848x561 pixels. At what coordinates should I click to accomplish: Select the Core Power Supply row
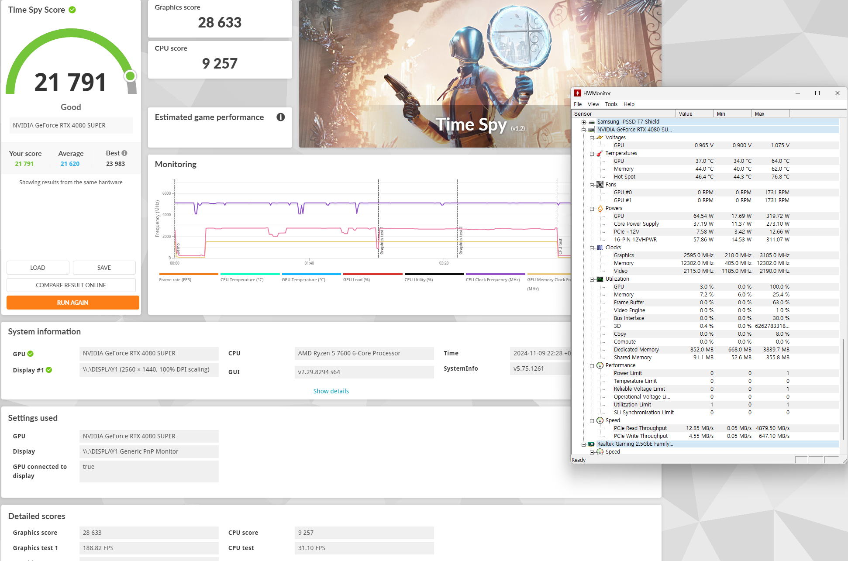click(705, 224)
